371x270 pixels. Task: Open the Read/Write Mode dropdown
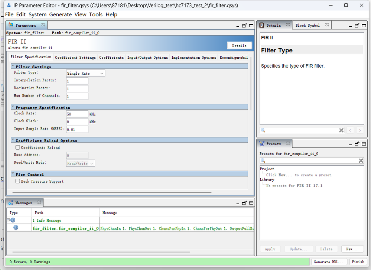point(81,163)
